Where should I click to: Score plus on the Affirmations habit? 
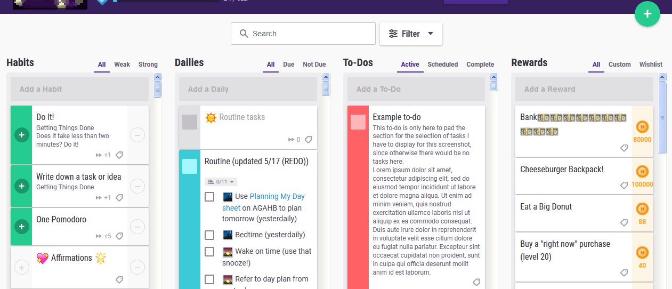[21, 267]
